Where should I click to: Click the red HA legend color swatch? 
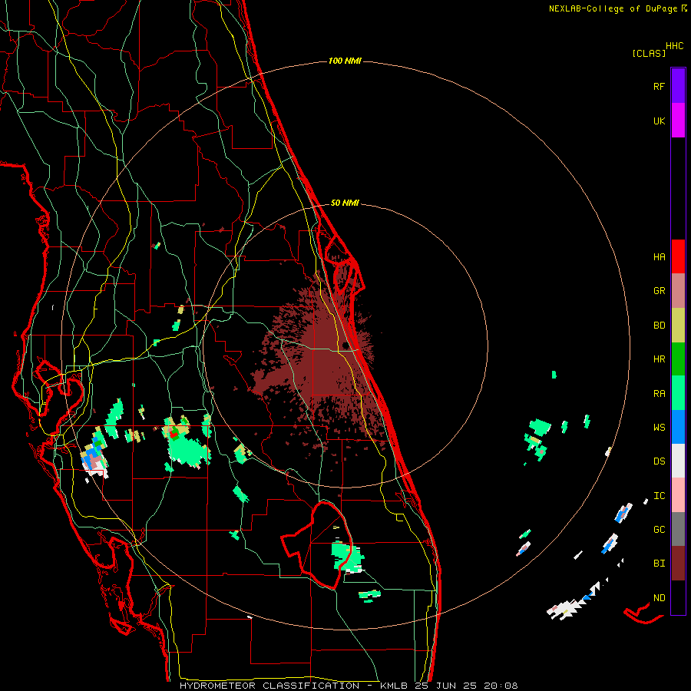tap(678, 256)
